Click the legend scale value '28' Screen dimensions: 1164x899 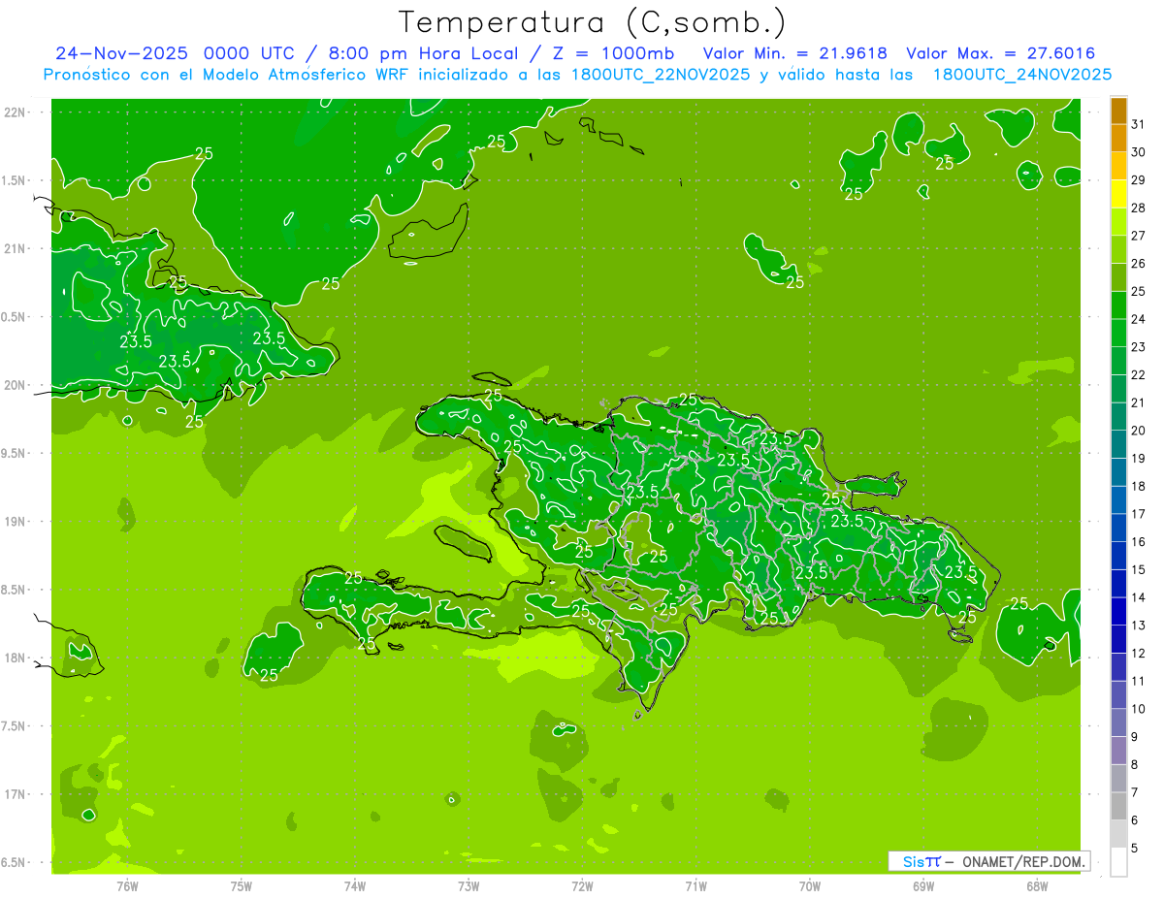pyautogui.click(x=1139, y=208)
